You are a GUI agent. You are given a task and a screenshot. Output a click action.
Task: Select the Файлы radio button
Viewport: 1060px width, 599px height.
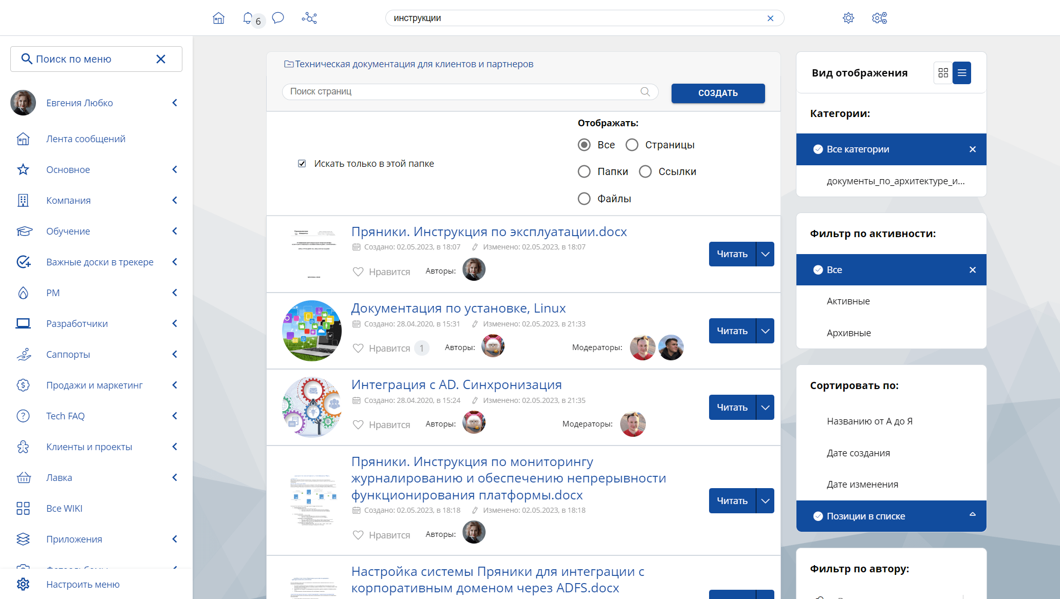(584, 199)
